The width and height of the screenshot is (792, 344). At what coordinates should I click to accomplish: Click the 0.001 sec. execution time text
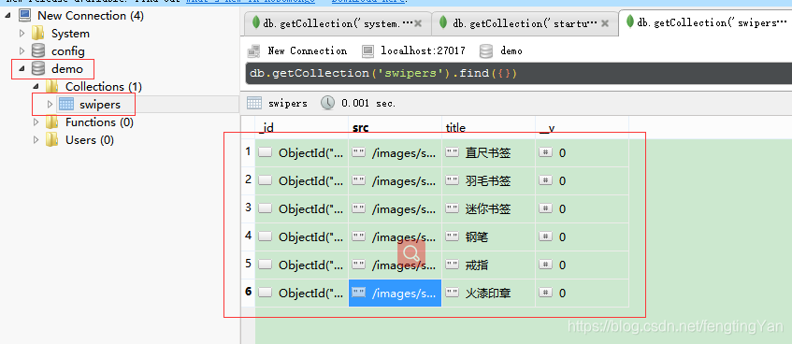pos(368,104)
